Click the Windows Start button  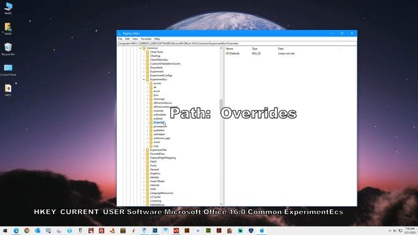coord(5,230)
